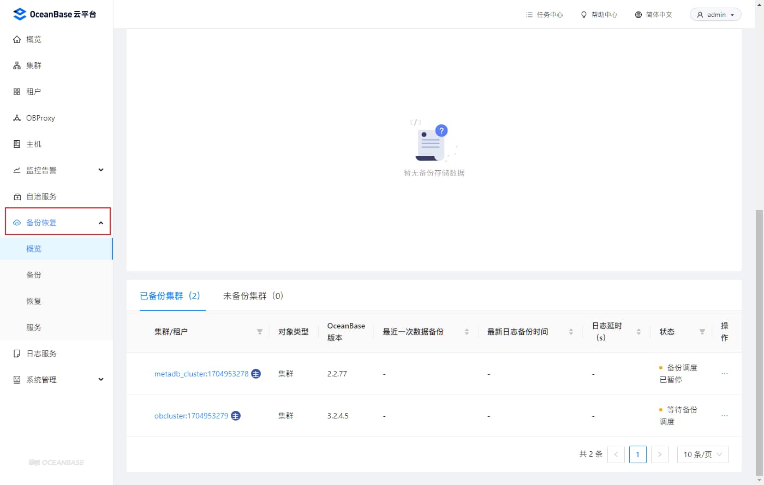Click the admin user avatar icon
Screen dimensions: 764x485
tap(700, 15)
